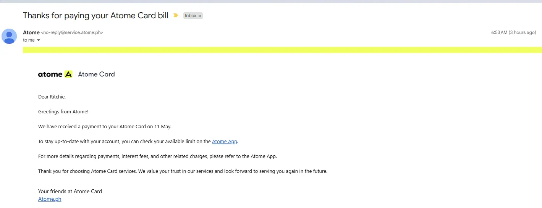Click the atome logo in the email
Screen dimensions: 542x208
[55, 74]
